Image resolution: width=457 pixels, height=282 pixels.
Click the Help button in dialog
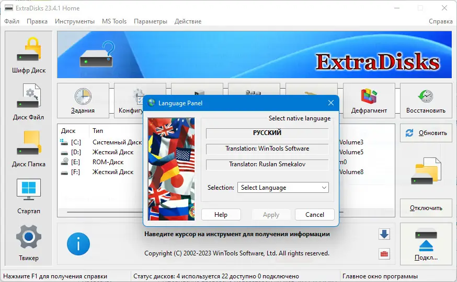pos(221,215)
